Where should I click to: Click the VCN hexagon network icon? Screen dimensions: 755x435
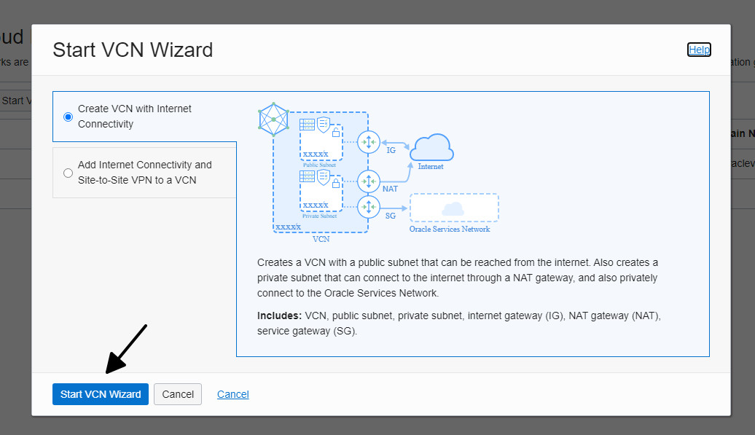pos(273,119)
